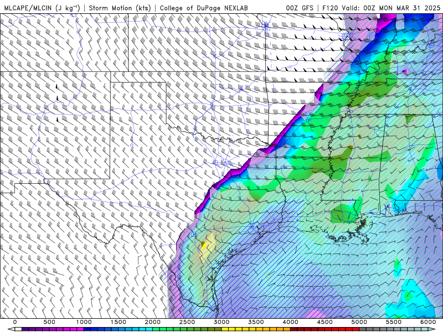Select the 5500 legend number
This screenshot has height=332, width=443.
394,322
